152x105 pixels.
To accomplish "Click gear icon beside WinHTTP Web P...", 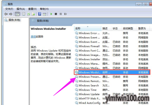I will click(76, 98).
